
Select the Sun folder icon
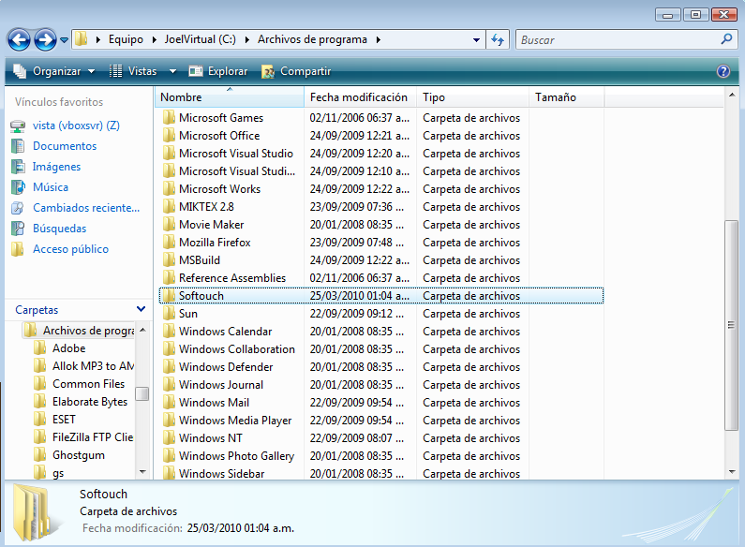169,314
